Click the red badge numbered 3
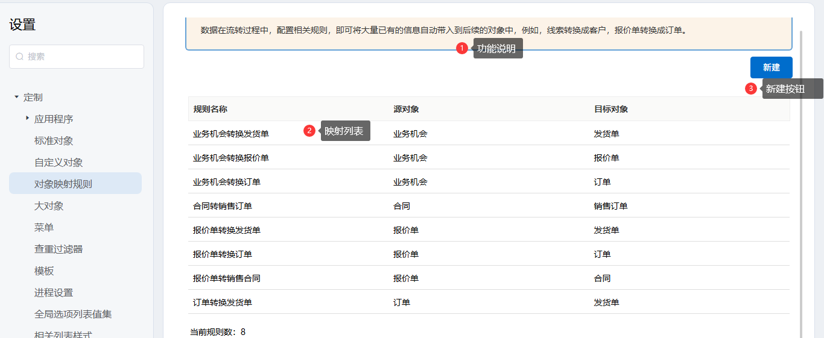824x338 pixels. (751, 89)
